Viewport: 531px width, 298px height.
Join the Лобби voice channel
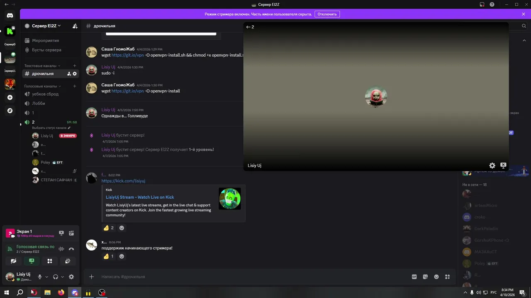pos(51,103)
